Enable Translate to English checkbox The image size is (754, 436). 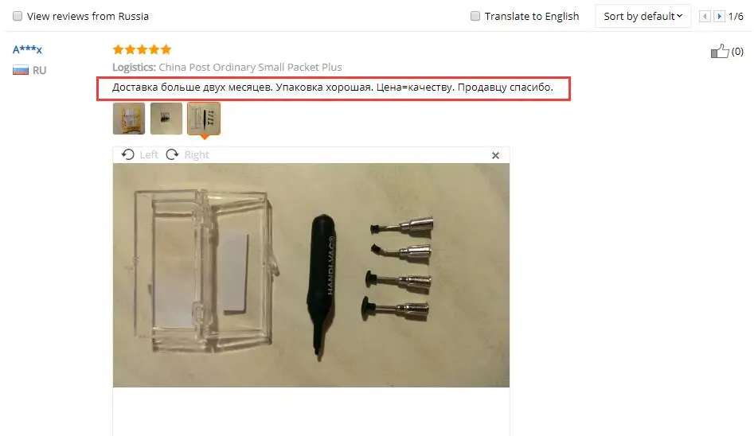[475, 17]
